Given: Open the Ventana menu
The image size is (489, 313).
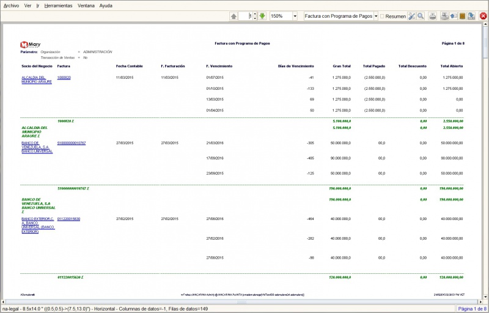Looking at the screenshot, I should (x=86, y=6).
